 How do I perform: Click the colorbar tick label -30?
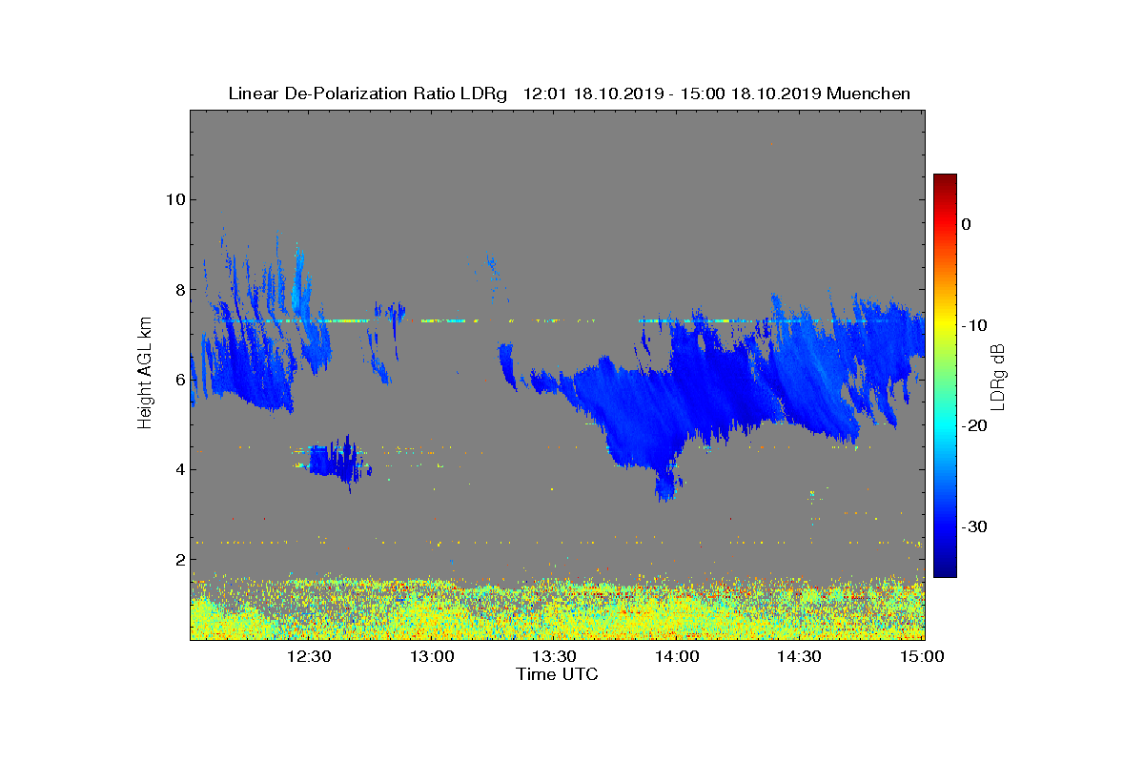click(x=972, y=526)
